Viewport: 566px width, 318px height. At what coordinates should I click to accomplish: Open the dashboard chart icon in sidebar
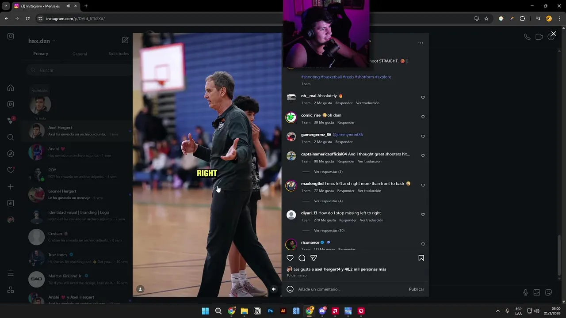[11, 203]
